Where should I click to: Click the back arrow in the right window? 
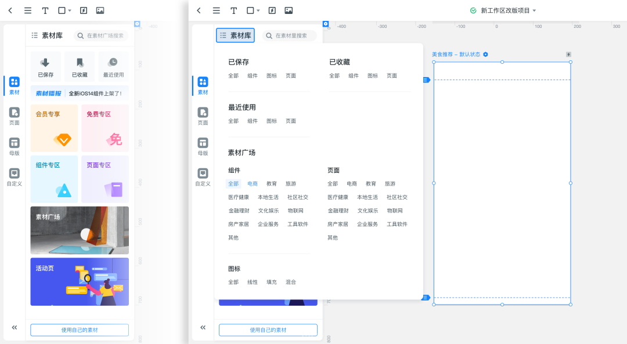(x=199, y=10)
